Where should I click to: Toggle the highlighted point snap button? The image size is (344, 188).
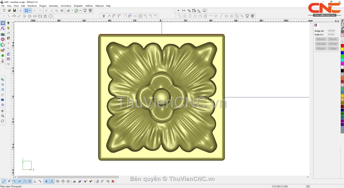pos(46,181)
